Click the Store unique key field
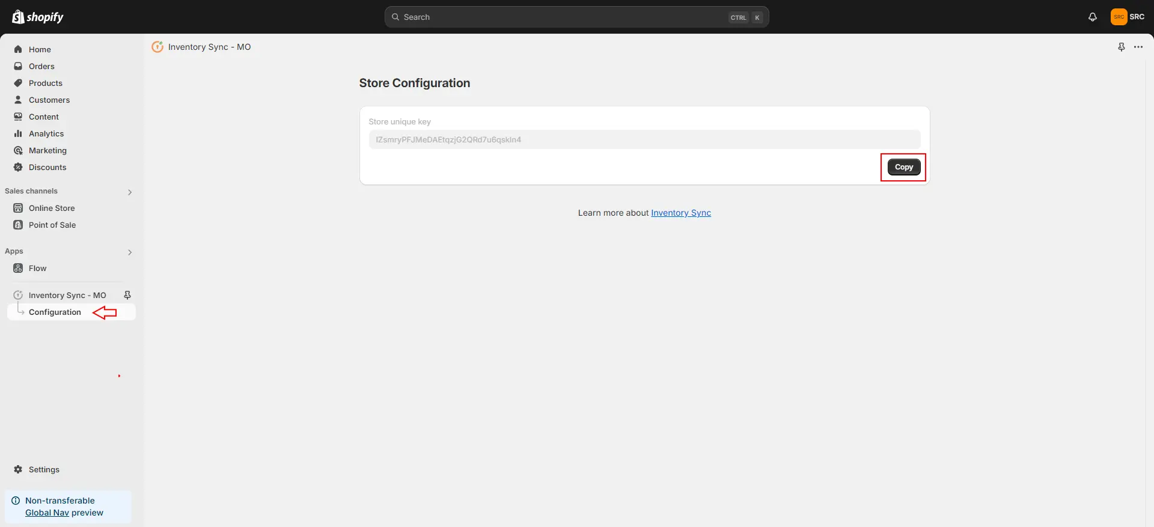The height and width of the screenshot is (527, 1154). (644, 139)
